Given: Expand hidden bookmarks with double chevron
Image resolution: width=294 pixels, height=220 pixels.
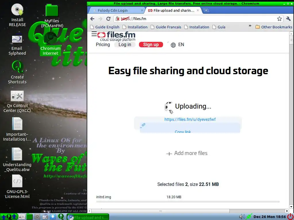Looking at the screenshot, I should pyautogui.click(x=250, y=26).
